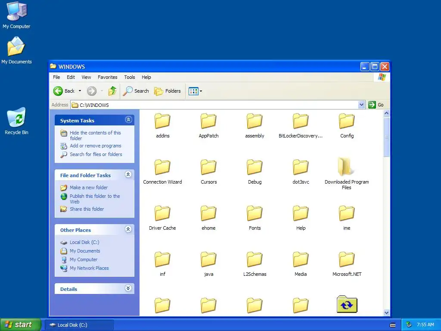
Task: Select the AppPatch folder
Action: tap(208, 125)
